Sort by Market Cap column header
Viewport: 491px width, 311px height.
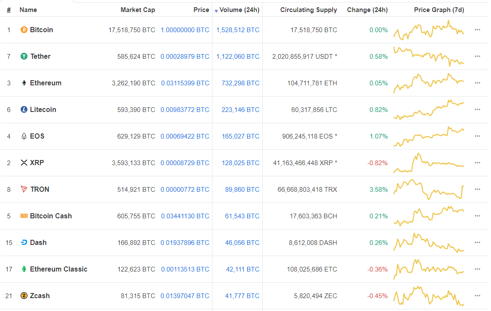pos(138,10)
